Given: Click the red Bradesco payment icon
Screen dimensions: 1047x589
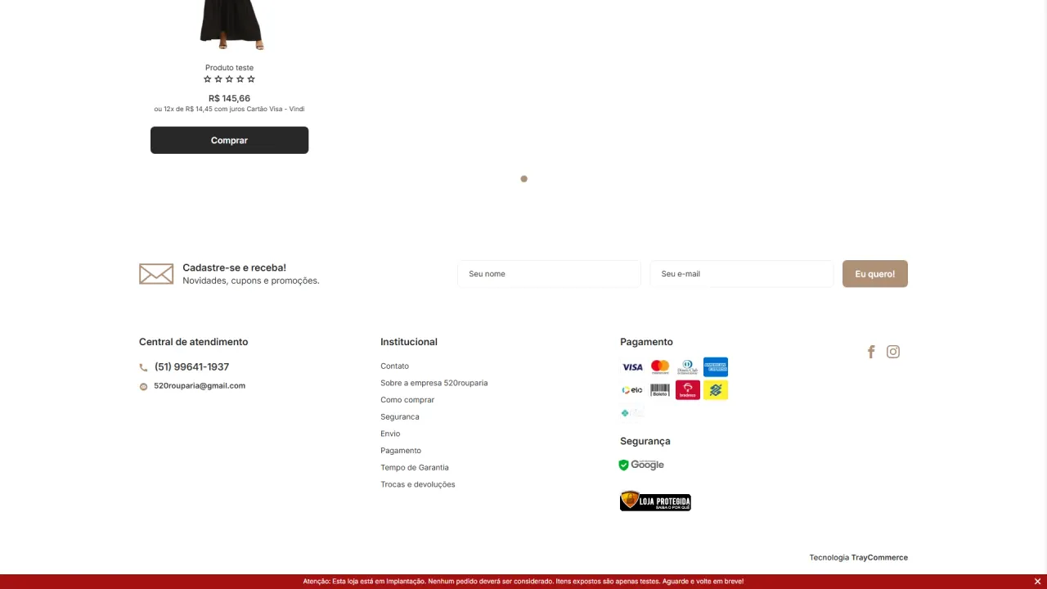Looking at the screenshot, I should pos(688,390).
